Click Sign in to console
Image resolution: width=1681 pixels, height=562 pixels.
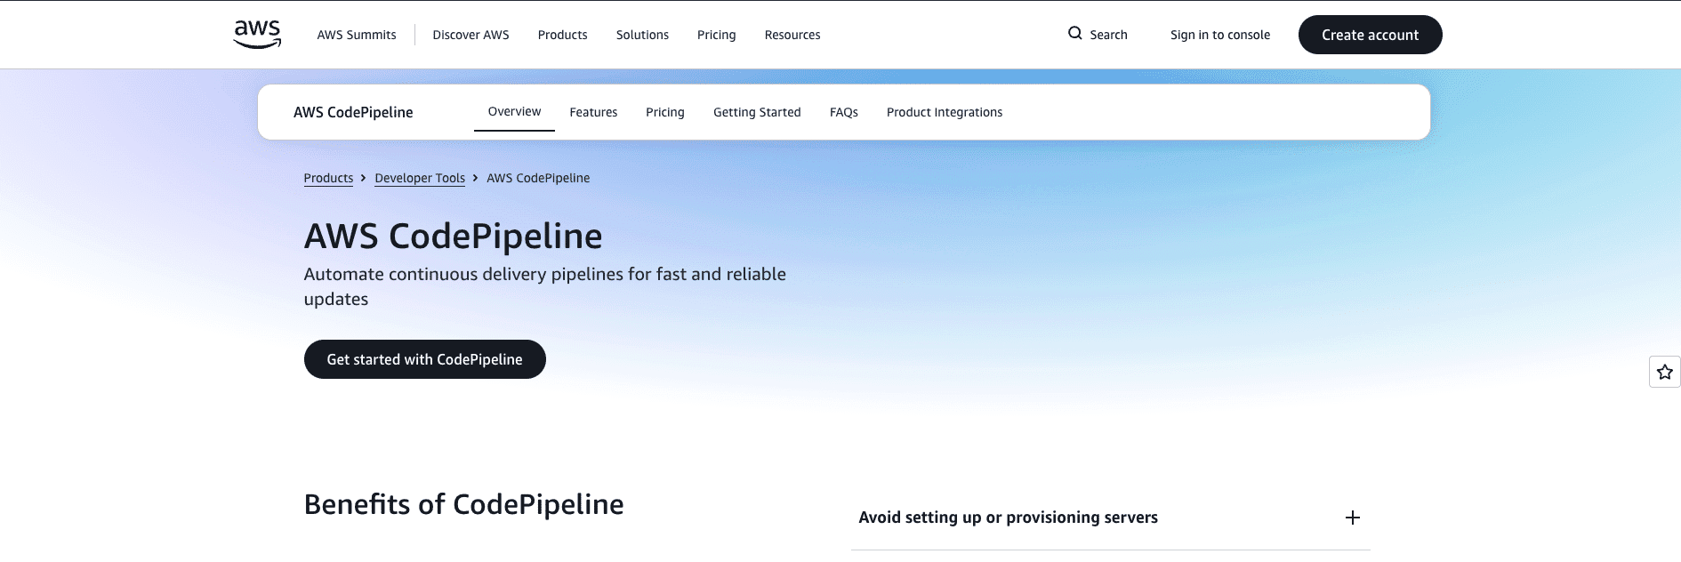point(1220,35)
